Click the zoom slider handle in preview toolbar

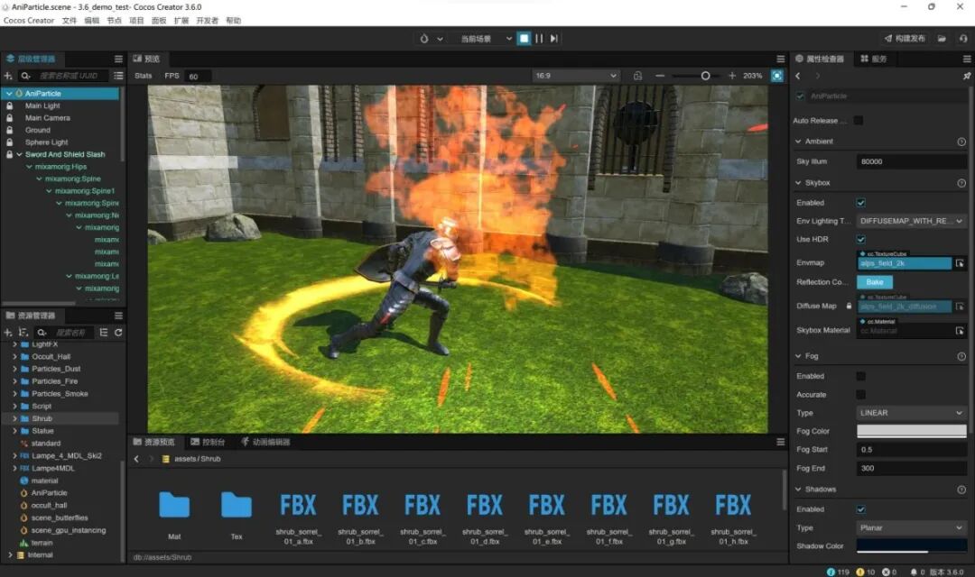click(x=705, y=76)
